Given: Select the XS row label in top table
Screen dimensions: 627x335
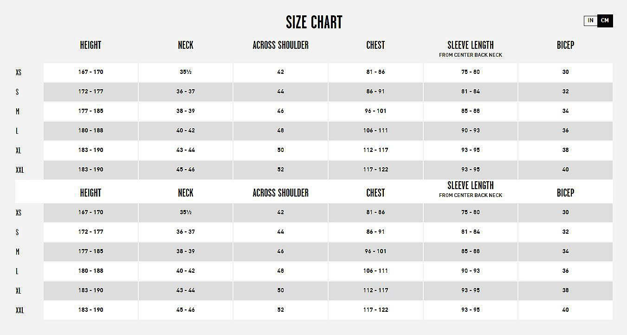Looking at the screenshot, I should (19, 72).
